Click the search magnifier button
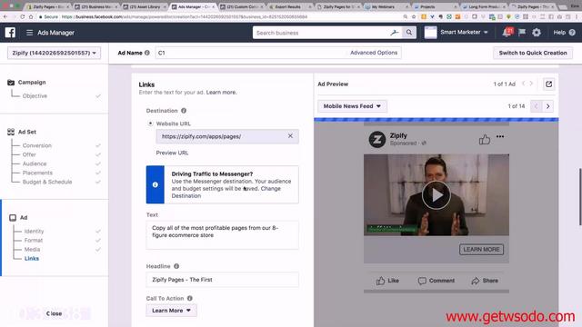The image size is (582, 327). click(x=409, y=33)
